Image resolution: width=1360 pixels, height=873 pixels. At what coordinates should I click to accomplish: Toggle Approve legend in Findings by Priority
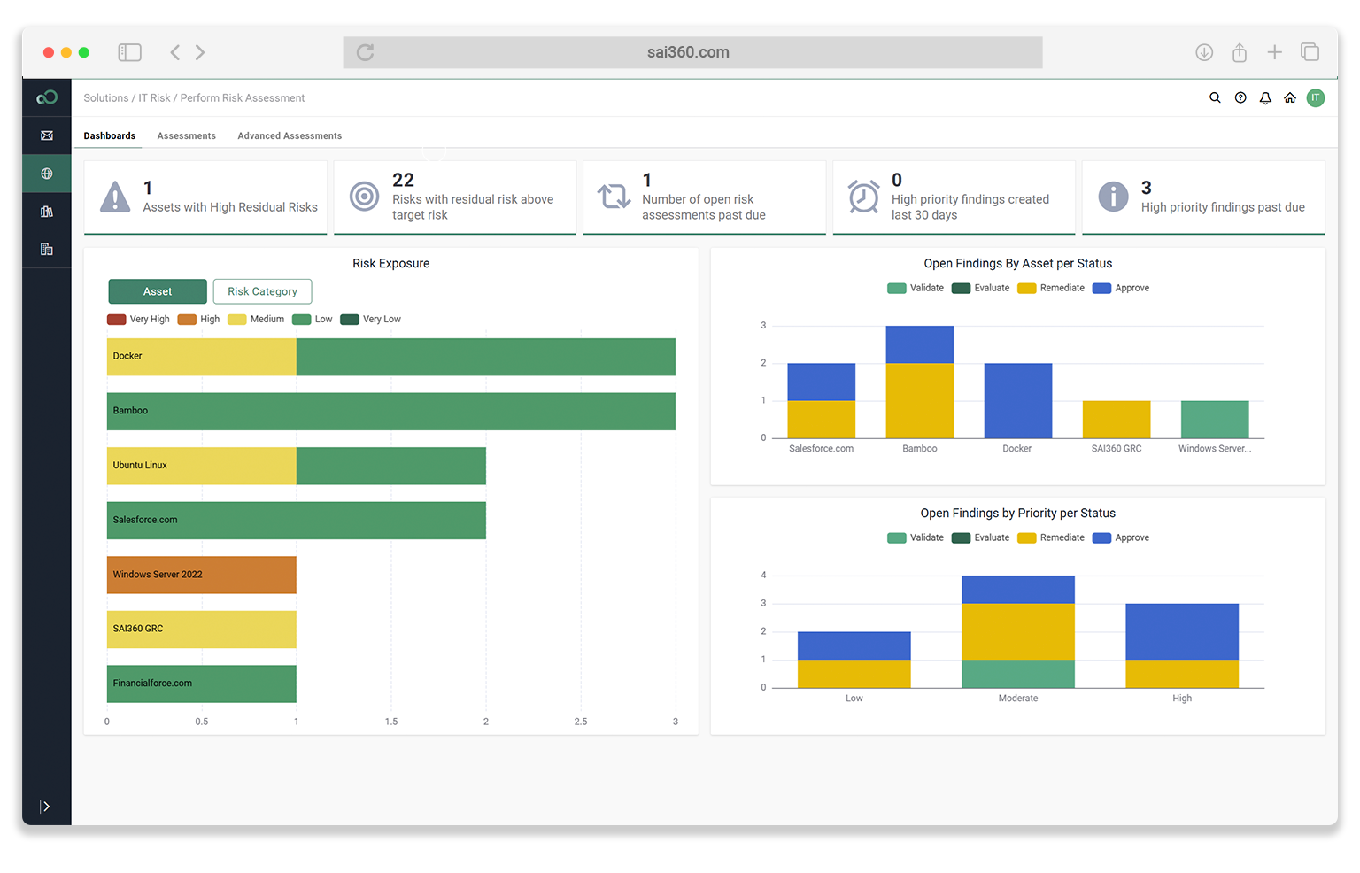[1121, 538]
